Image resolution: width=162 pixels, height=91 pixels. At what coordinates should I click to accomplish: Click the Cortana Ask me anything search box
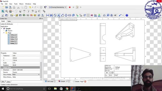(26, 89)
